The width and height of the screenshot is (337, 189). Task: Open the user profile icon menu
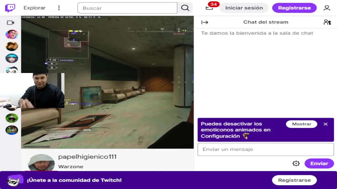pyautogui.click(x=327, y=8)
